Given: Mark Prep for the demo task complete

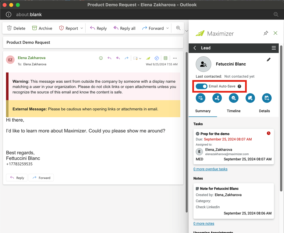Looking at the screenshot, I should (198, 134).
